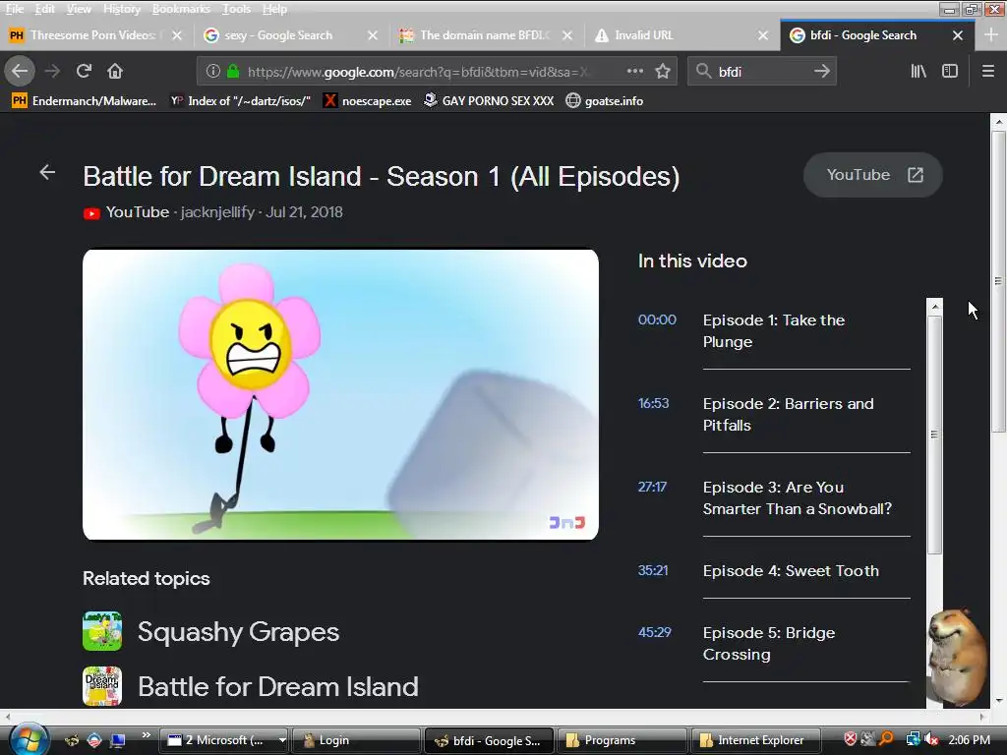
Task: Launch the Show Desktop quick launch icon
Action: (x=118, y=740)
